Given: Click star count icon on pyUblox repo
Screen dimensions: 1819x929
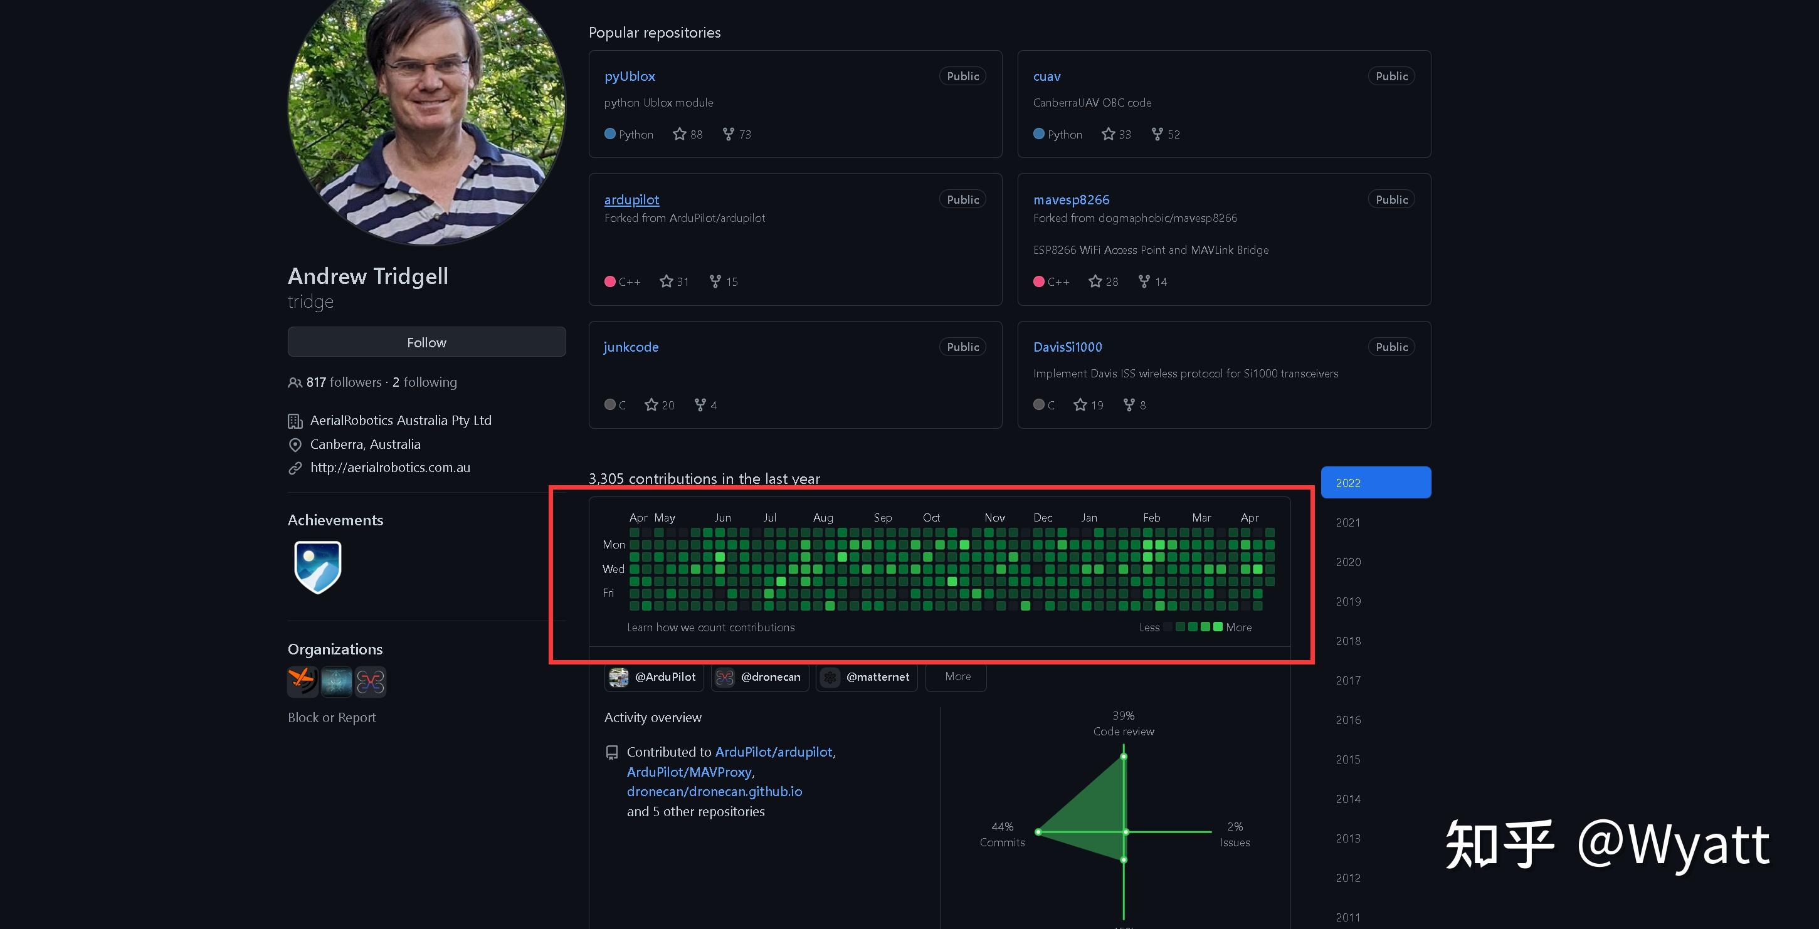Looking at the screenshot, I should 679,134.
